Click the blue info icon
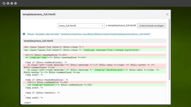191x107 pixels. coord(24,34)
